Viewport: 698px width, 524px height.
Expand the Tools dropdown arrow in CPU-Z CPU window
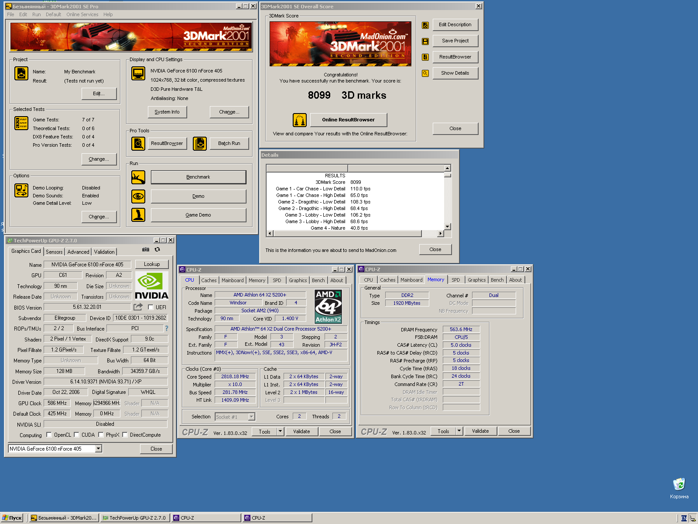pos(281,431)
